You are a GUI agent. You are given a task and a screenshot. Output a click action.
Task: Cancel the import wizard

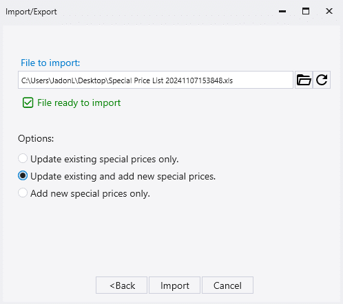(x=227, y=285)
